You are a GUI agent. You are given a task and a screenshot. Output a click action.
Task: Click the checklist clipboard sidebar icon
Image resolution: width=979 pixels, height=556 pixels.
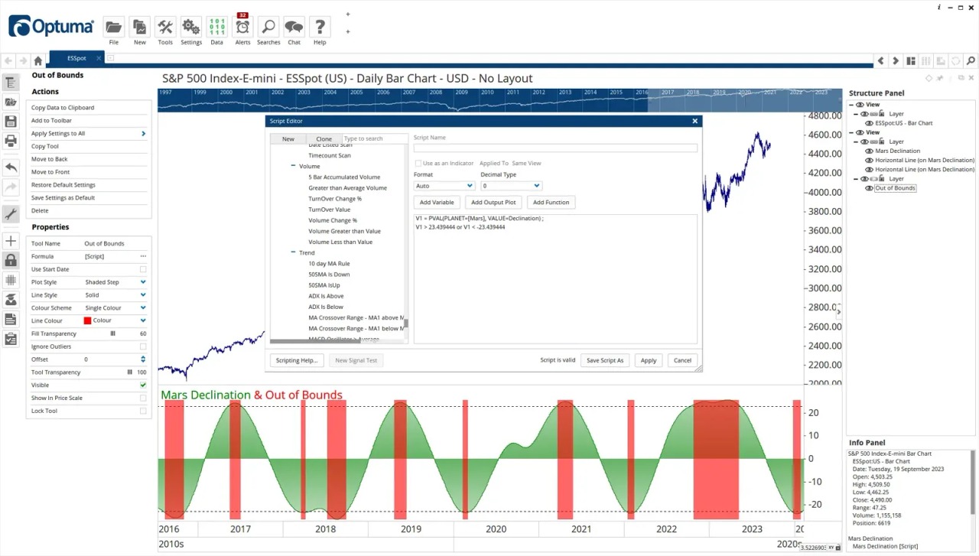(11, 339)
